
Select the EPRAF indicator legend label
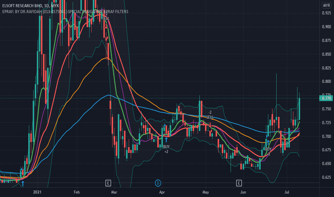65,11
